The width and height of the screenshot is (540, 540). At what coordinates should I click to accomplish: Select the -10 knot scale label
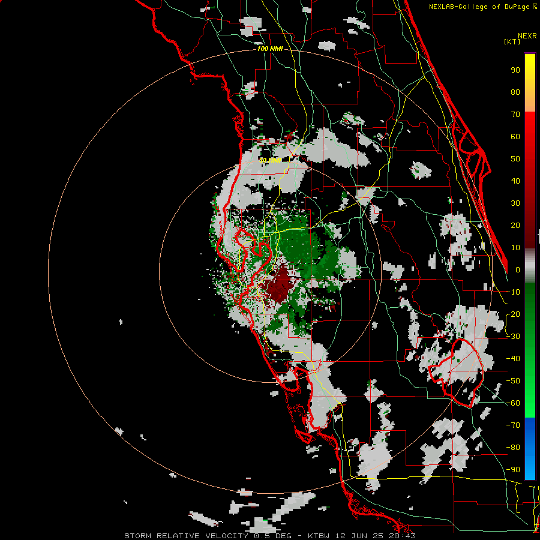[x=513, y=292]
